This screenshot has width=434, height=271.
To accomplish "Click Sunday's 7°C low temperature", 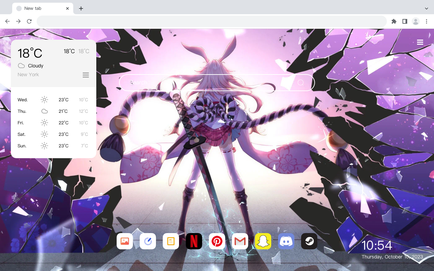I will 84,146.
